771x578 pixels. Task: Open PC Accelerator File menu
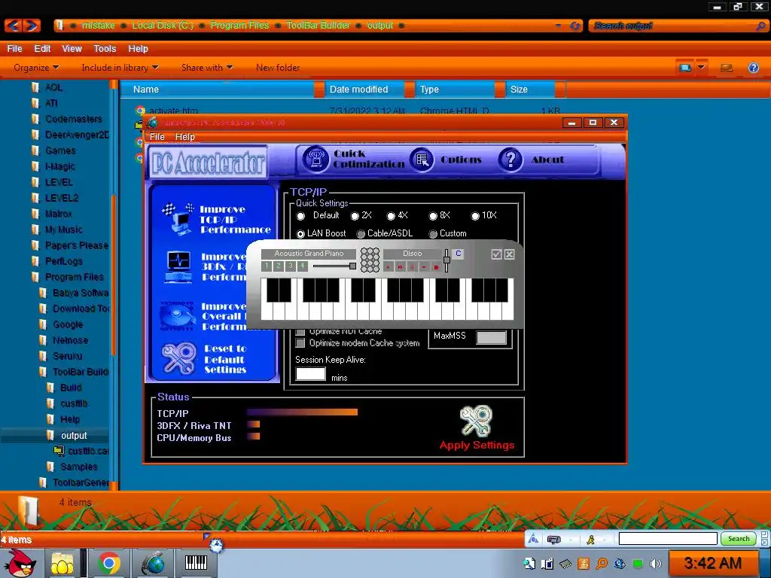point(157,137)
